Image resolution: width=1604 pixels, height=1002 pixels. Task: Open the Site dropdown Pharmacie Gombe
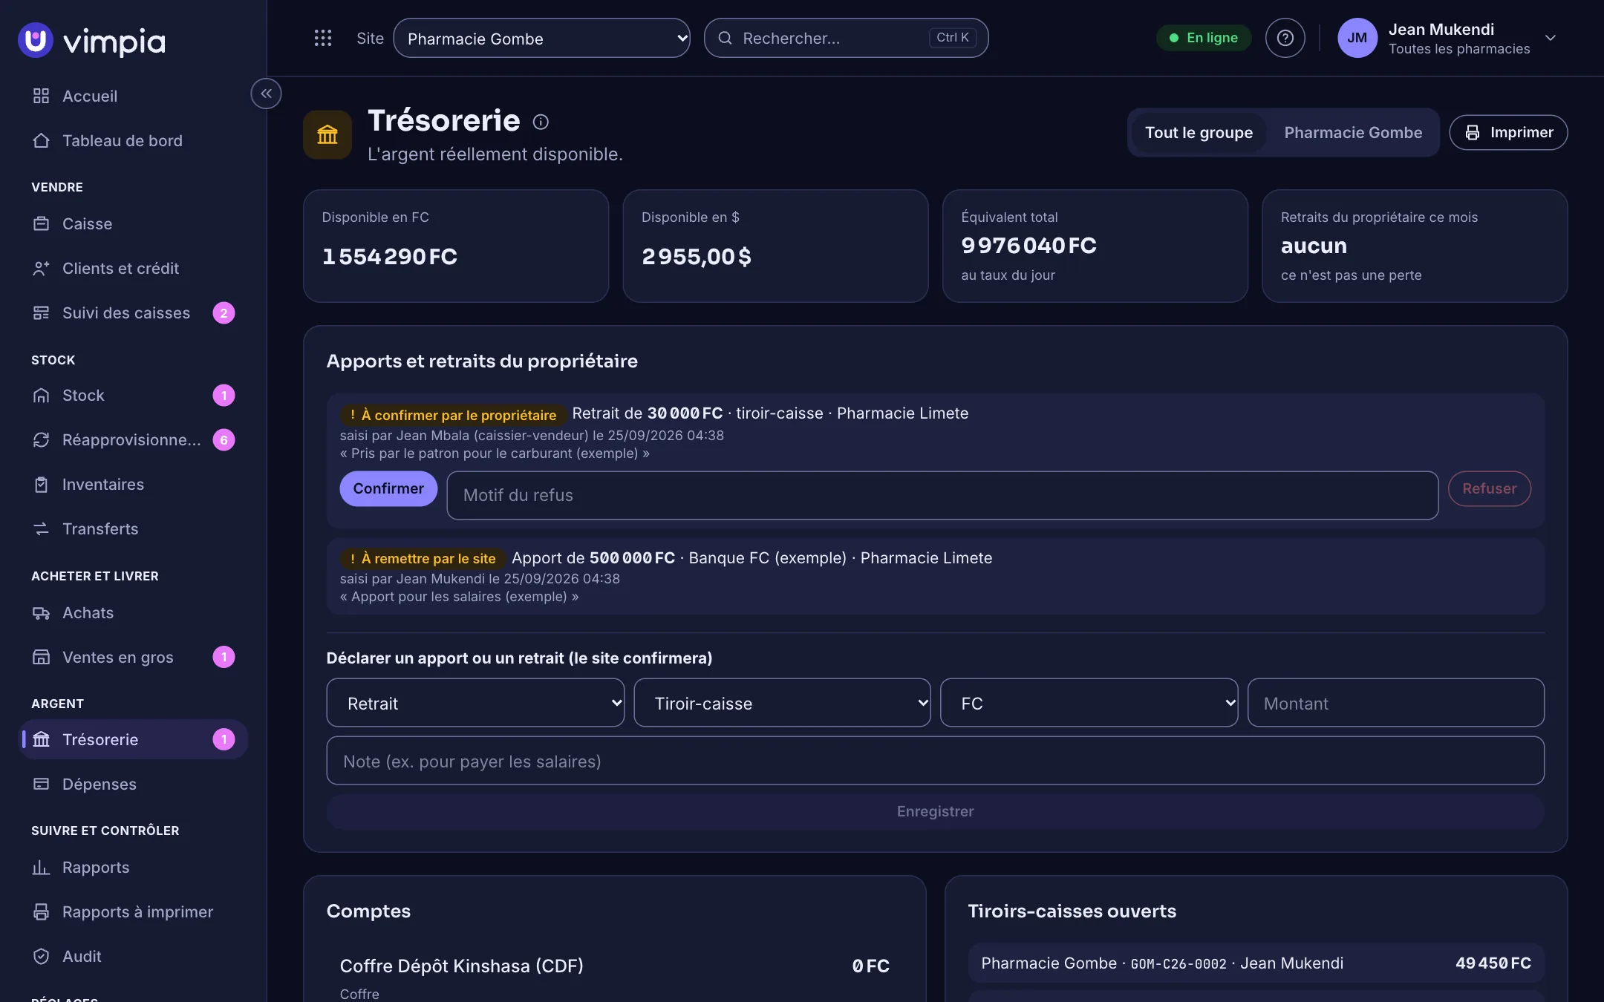click(541, 38)
